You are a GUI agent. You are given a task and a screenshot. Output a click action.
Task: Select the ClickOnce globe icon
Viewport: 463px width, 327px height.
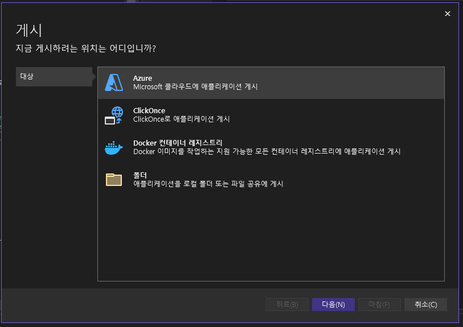114,115
